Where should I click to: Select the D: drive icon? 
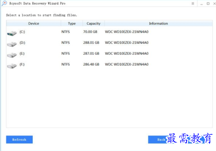click(12, 44)
